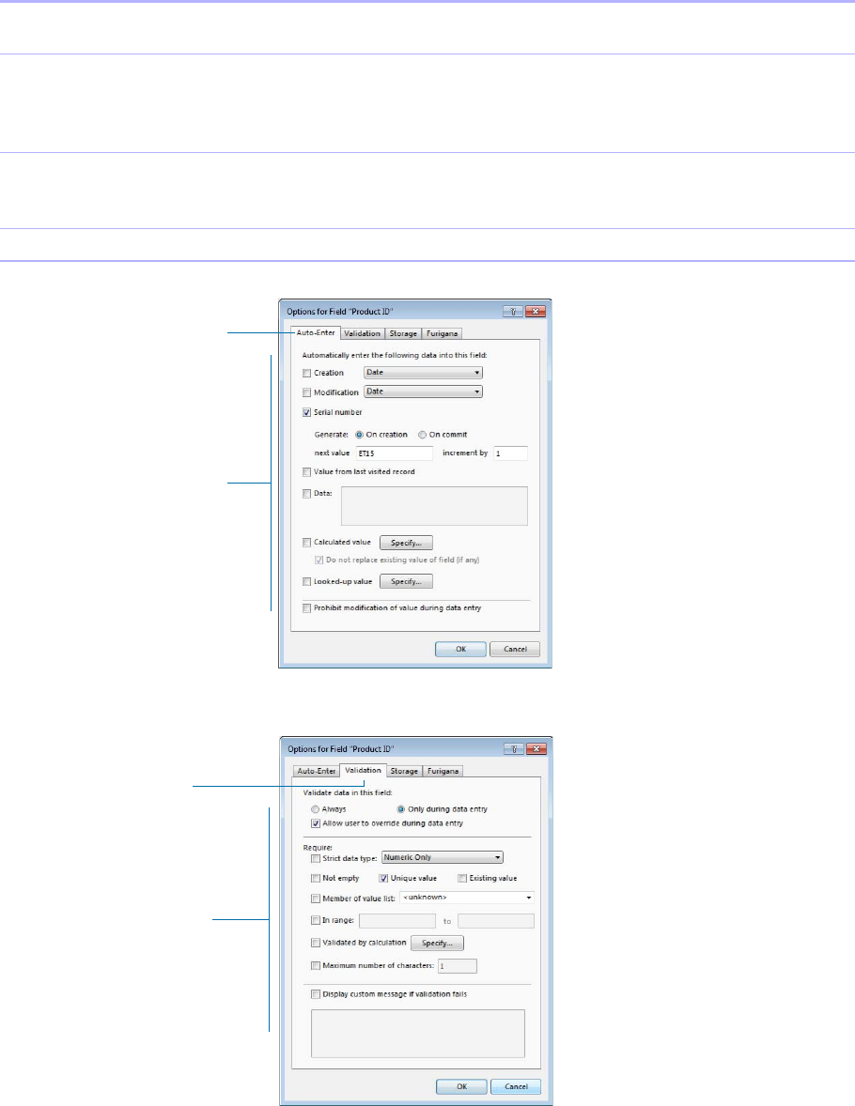Open the Modification Date dropdown
The image size is (855, 1106).
point(423,392)
